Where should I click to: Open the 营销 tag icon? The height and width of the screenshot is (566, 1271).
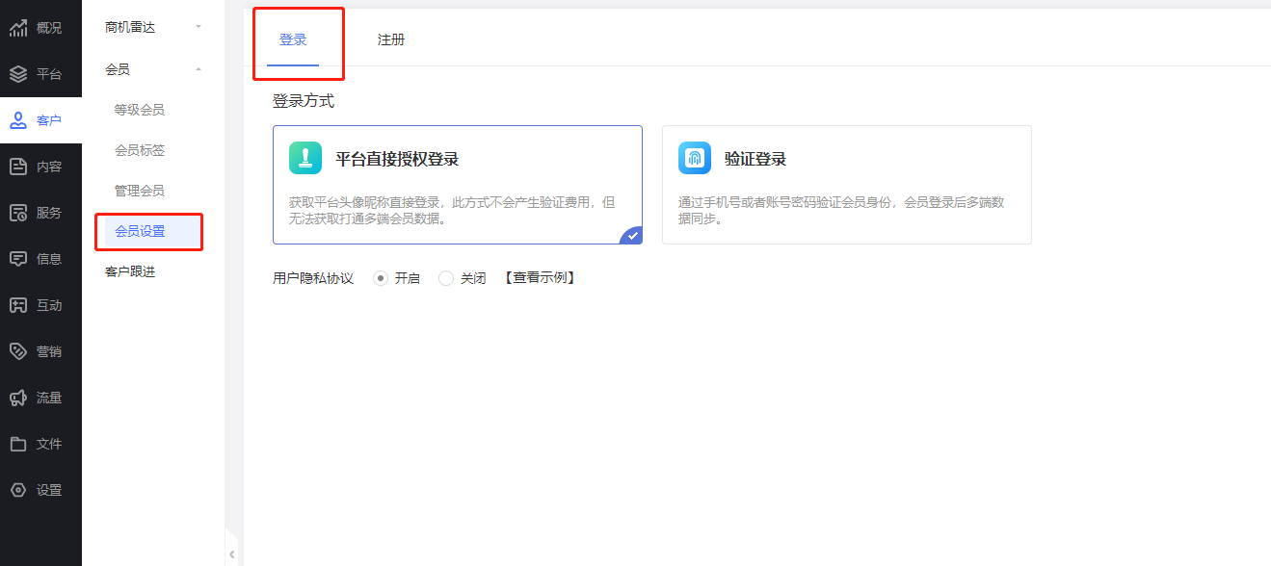18,351
